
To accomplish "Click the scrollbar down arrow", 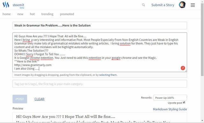I will pos(202,120).
